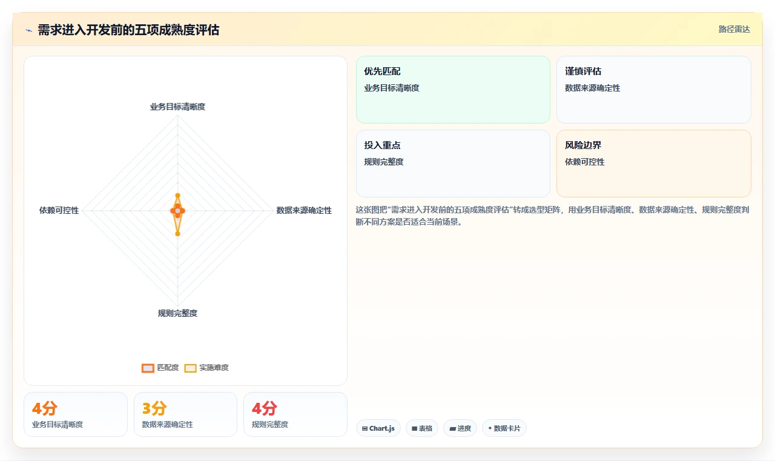
Task: Click the 业务目标清晰度 radar axis label
Action: click(x=177, y=107)
